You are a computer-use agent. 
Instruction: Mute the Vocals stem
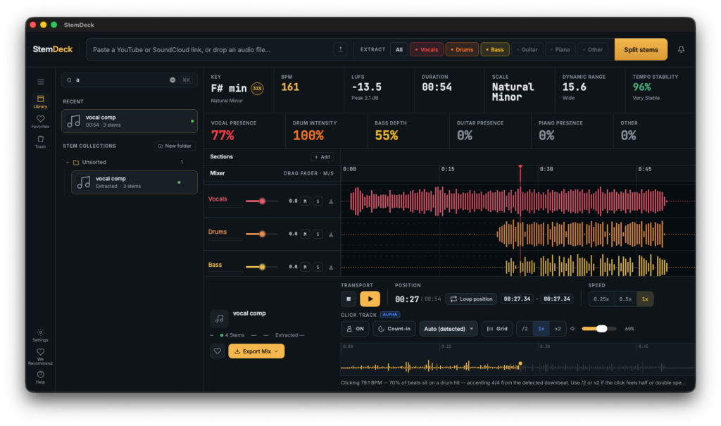point(305,201)
